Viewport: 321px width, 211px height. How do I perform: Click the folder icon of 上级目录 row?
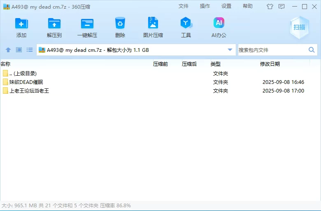(x=5, y=73)
